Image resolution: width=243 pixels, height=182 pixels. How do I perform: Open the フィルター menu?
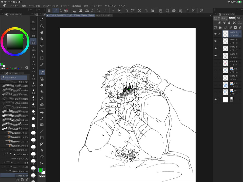tap(96, 6)
